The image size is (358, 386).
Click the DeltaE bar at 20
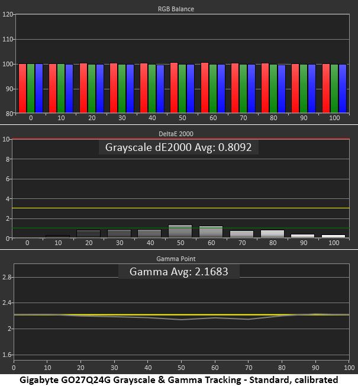[89, 234]
